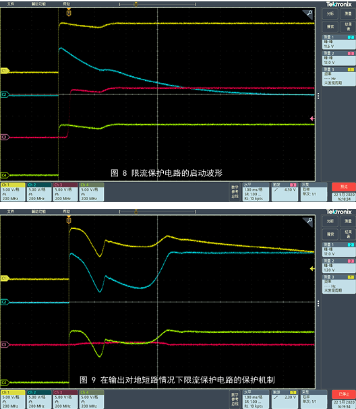The height and width of the screenshot is (409, 356).
Task: Click the 光标 cursors button in the Figure 8 window
Action: click(x=330, y=14)
